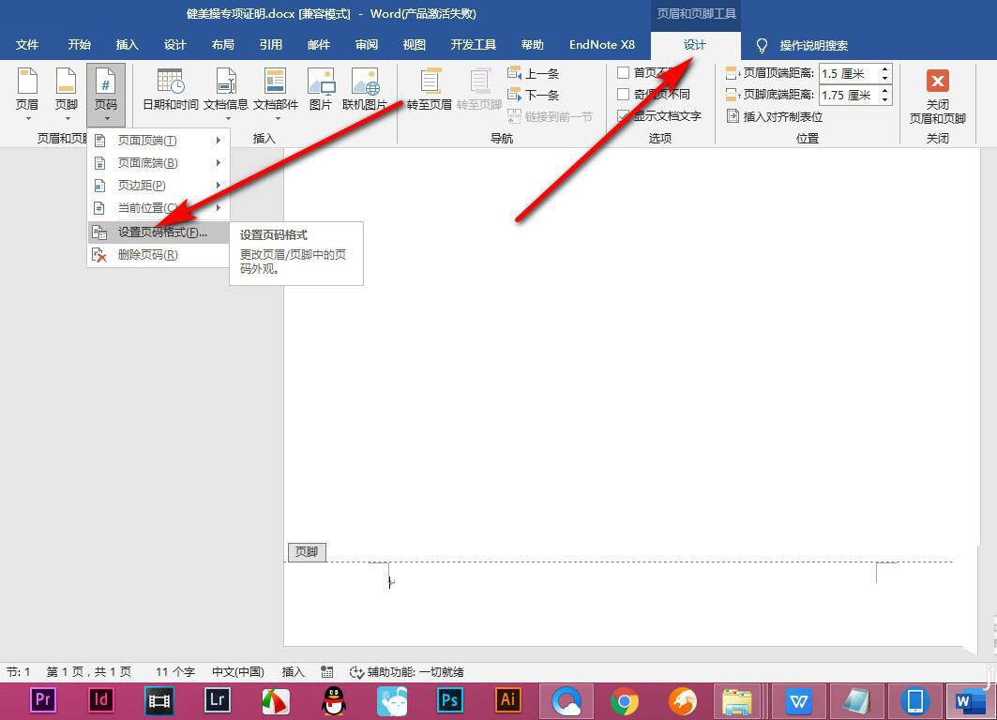The height and width of the screenshot is (720, 997).
Task: Switch to the 插入 ribbon tab
Action: tap(127, 44)
